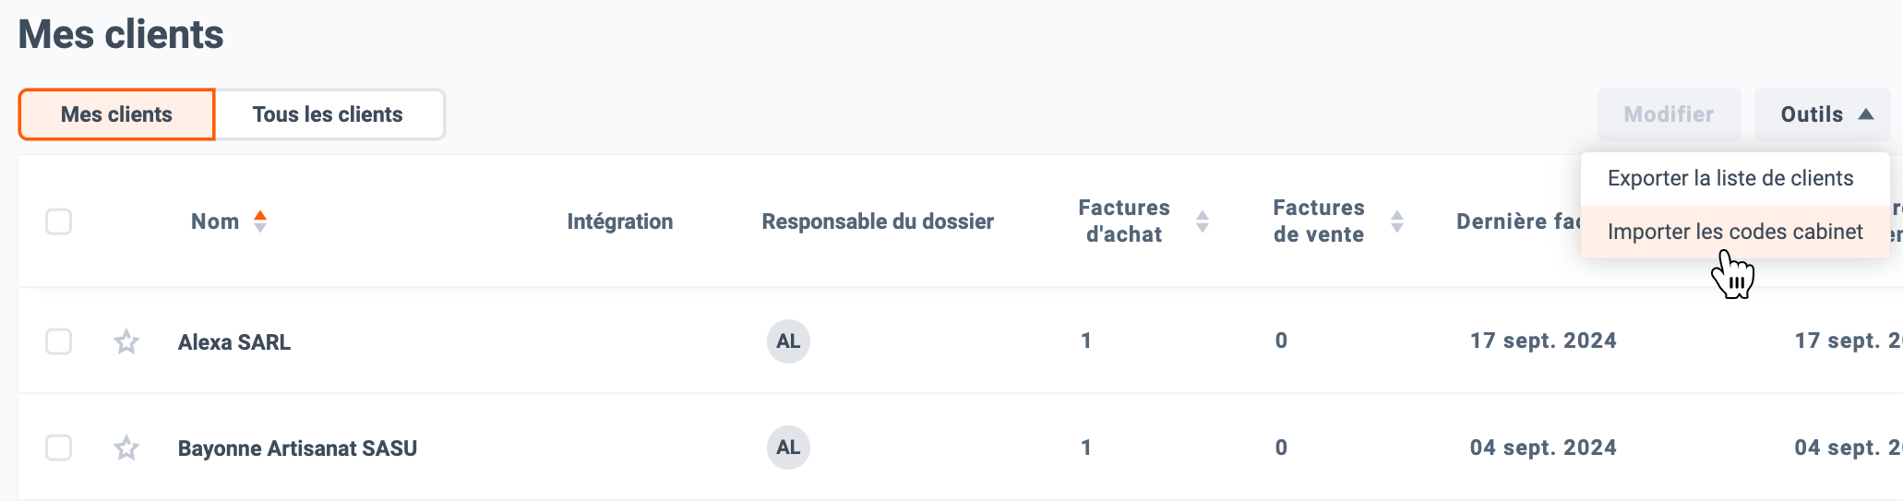The height and width of the screenshot is (502, 1903).
Task: Click the Intégration column header
Action: click(x=620, y=221)
